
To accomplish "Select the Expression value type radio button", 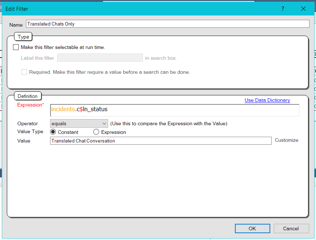I will [96, 132].
